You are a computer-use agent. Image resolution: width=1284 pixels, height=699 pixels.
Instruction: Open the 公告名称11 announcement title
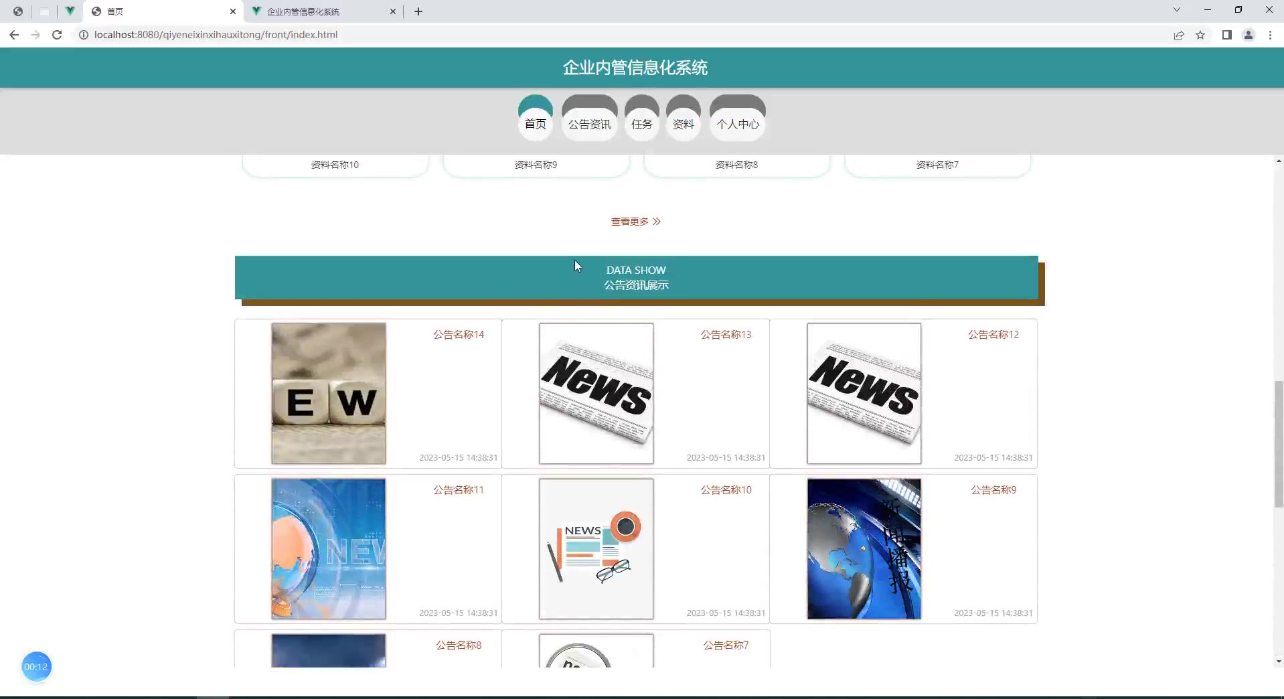click(x=459, y=490)
